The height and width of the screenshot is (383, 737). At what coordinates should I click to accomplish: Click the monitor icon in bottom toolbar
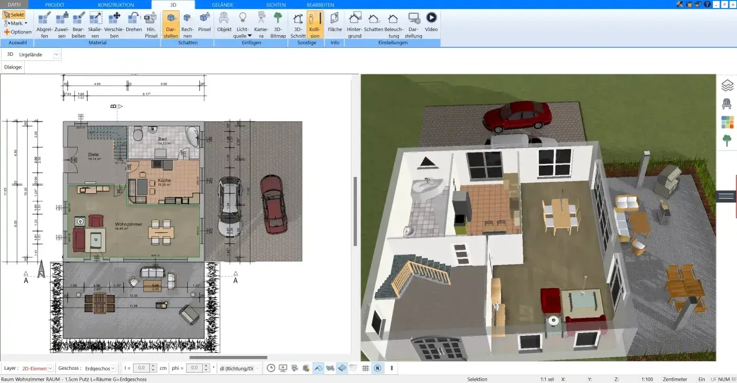[283, 368]
